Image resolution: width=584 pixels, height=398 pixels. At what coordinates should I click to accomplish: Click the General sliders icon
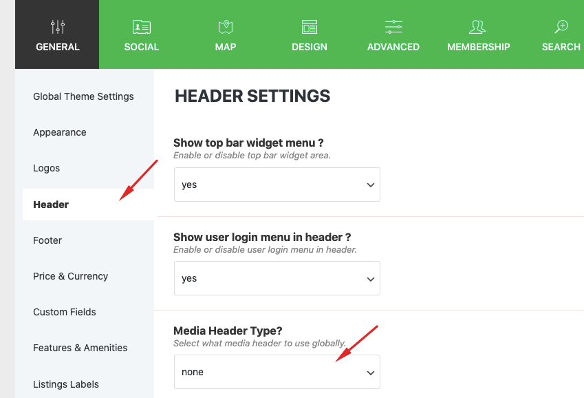(x=58, y=27)
